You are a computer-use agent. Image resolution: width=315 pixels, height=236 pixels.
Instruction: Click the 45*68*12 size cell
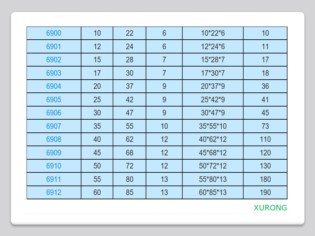point(213,153)
